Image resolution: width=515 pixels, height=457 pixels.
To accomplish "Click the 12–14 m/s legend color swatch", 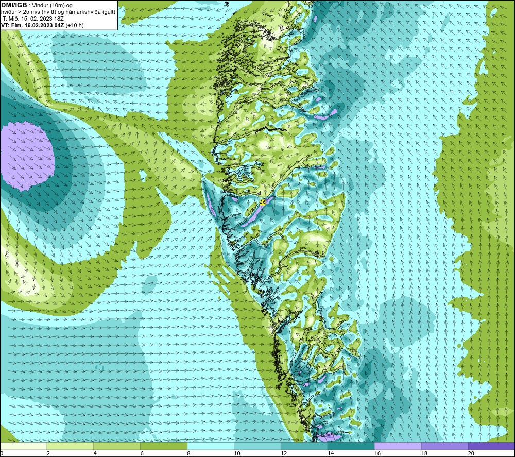I will click(x=304, y=446).
